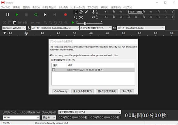Screen dimensions: 178x125
Task: Click the Redo arrow icon
Action: 38,23
